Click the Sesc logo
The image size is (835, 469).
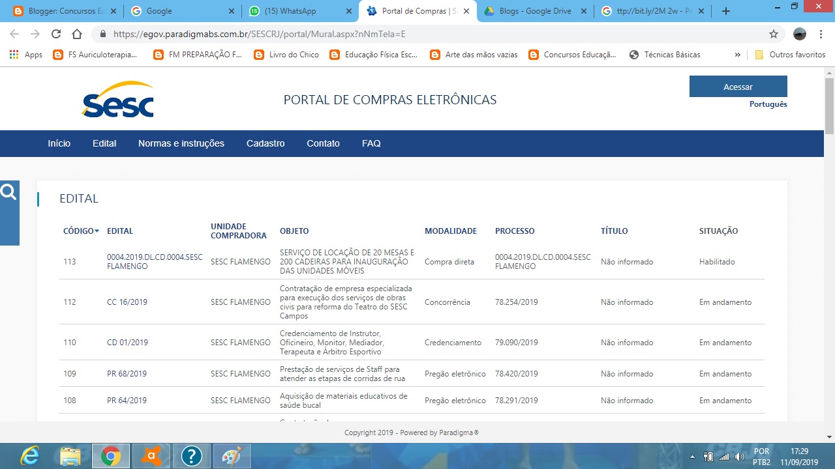click(x=117, y=100)
